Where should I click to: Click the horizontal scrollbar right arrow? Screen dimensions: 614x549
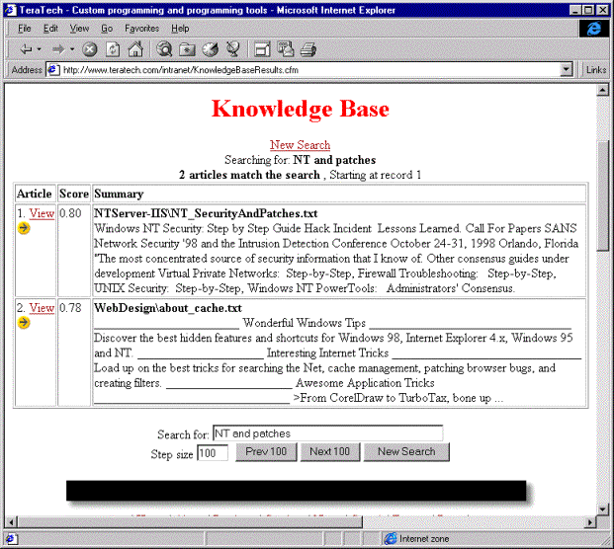tap(590, 522)
